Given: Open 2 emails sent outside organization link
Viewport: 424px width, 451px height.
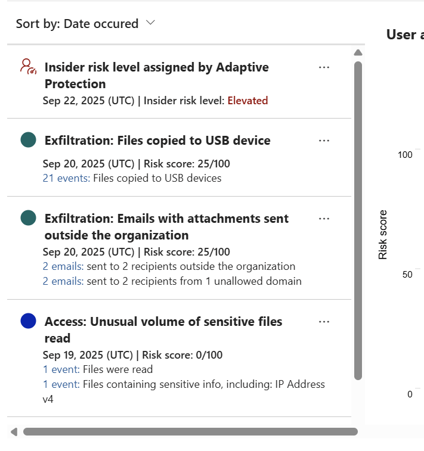Looking at the screenshot, I should 63,266.
